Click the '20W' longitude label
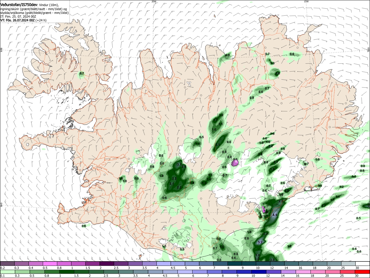Viewport: 370px width, 278px height. pos(154,1)
